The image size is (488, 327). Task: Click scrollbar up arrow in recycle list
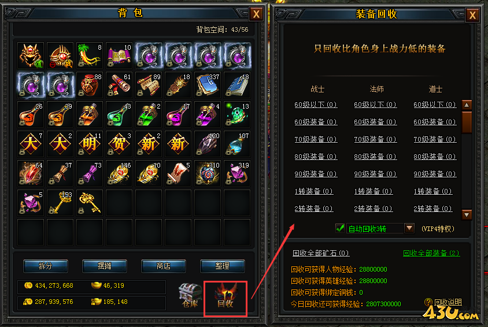(467, 105)
